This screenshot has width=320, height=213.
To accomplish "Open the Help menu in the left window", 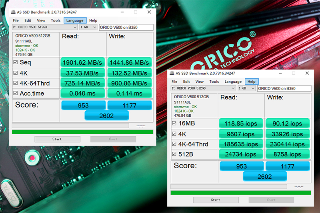I will (x=93, y=20).
